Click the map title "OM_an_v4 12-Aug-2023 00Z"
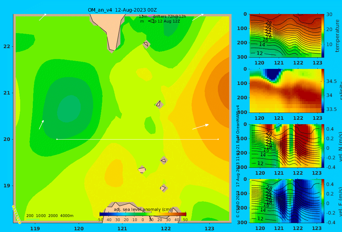Screen dimensions: 342x232 point(122,10)
